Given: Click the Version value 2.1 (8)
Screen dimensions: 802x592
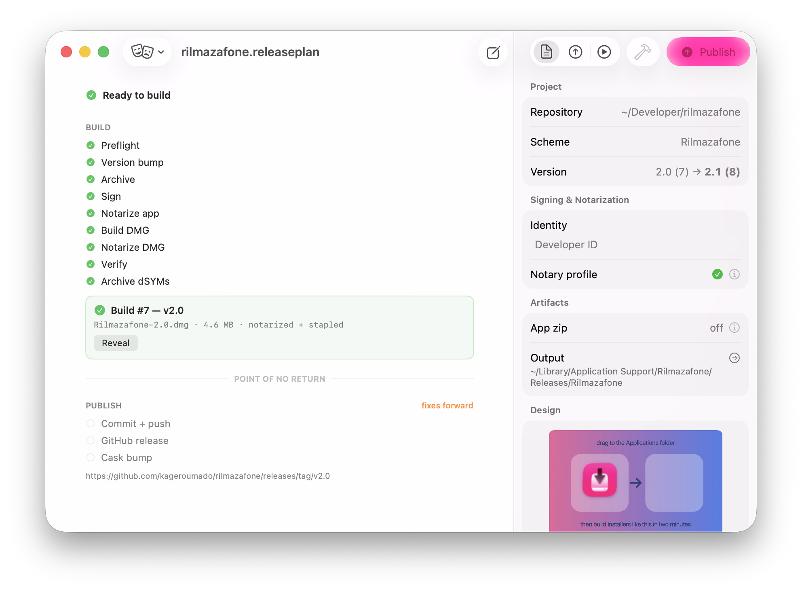Looking at the screenshot, I should [x=722, y=172].
